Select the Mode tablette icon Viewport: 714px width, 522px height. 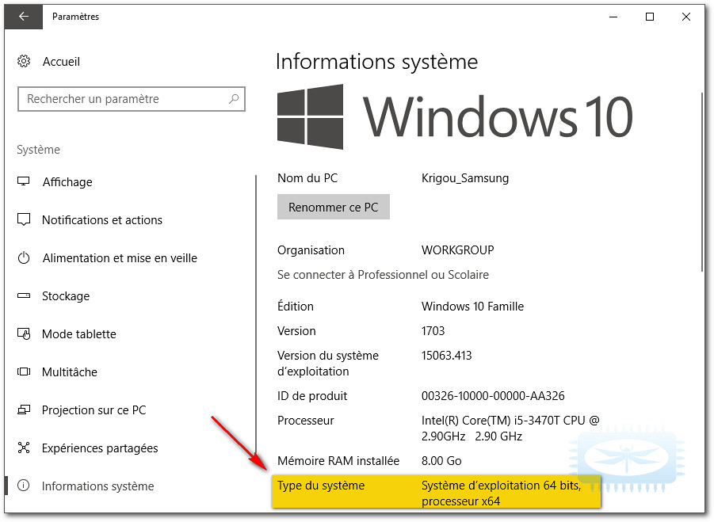tap(24, 334)
